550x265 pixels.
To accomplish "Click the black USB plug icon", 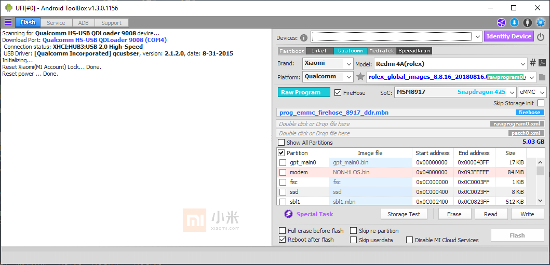I will [x=527, y=22].
